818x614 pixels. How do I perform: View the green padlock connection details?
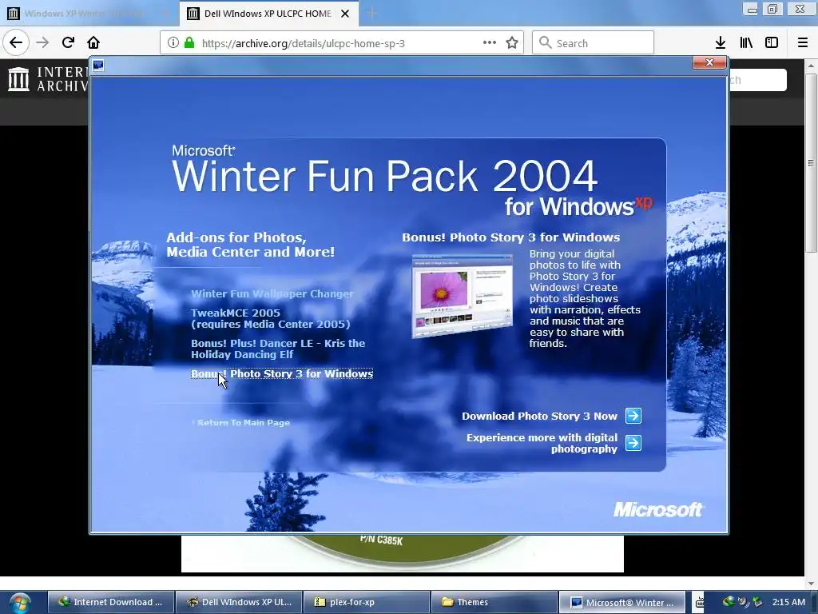point(189,43)
